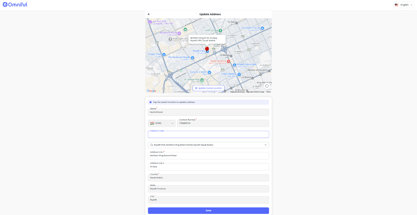Click the Omniful logo

click(15, 5)
